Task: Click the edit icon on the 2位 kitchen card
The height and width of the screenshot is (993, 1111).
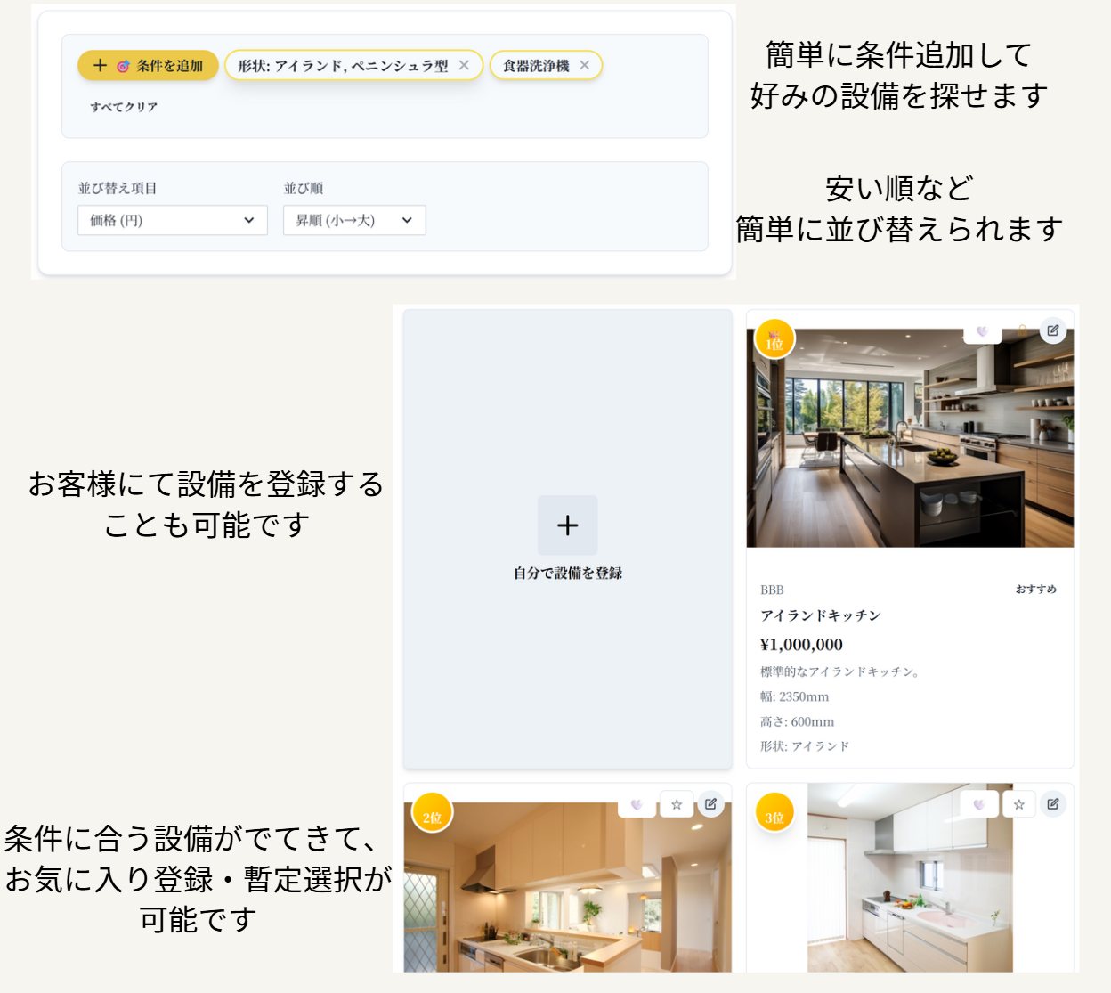Action: point(710,804)
